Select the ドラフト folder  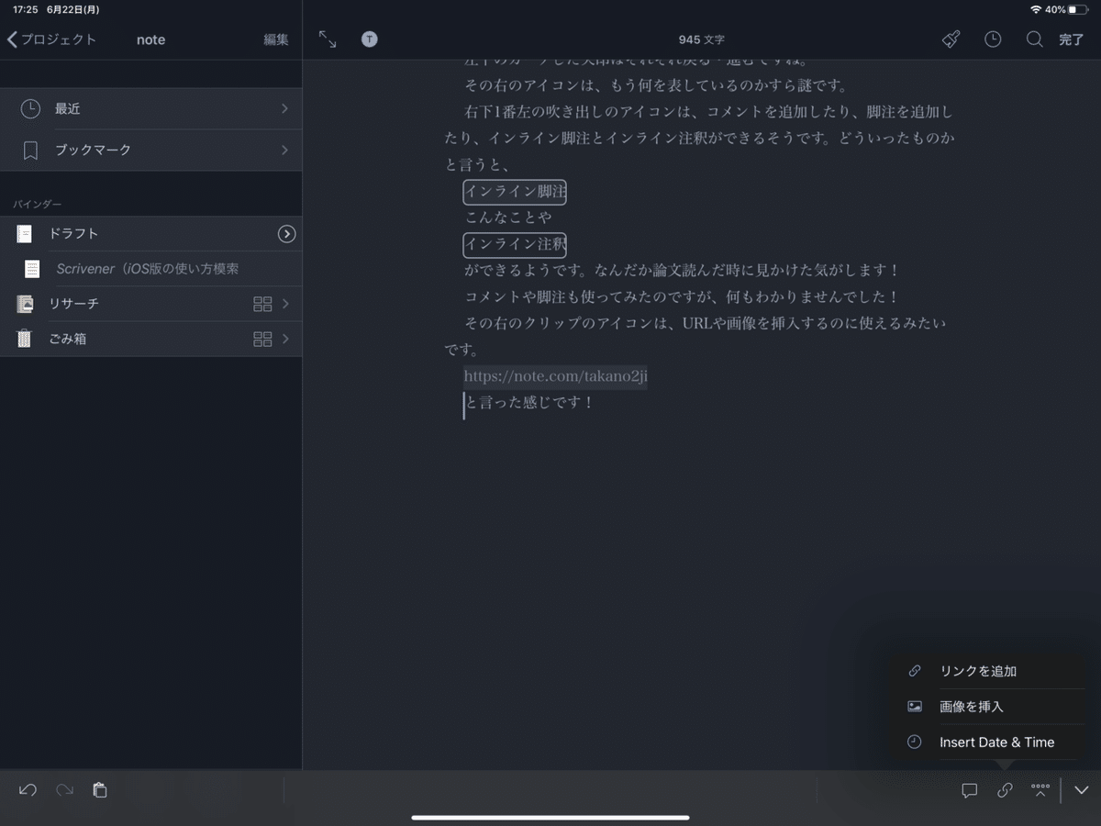[x=150, y=234]
